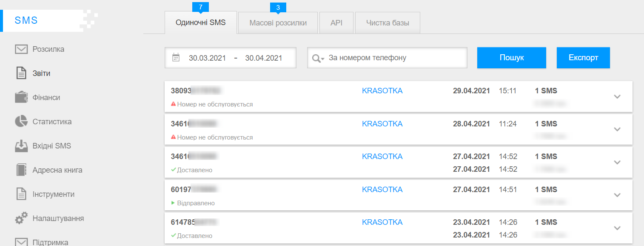The image size is (644, 246).
Task: Click the Адресна книга book icon
Action: pos(21,170)
